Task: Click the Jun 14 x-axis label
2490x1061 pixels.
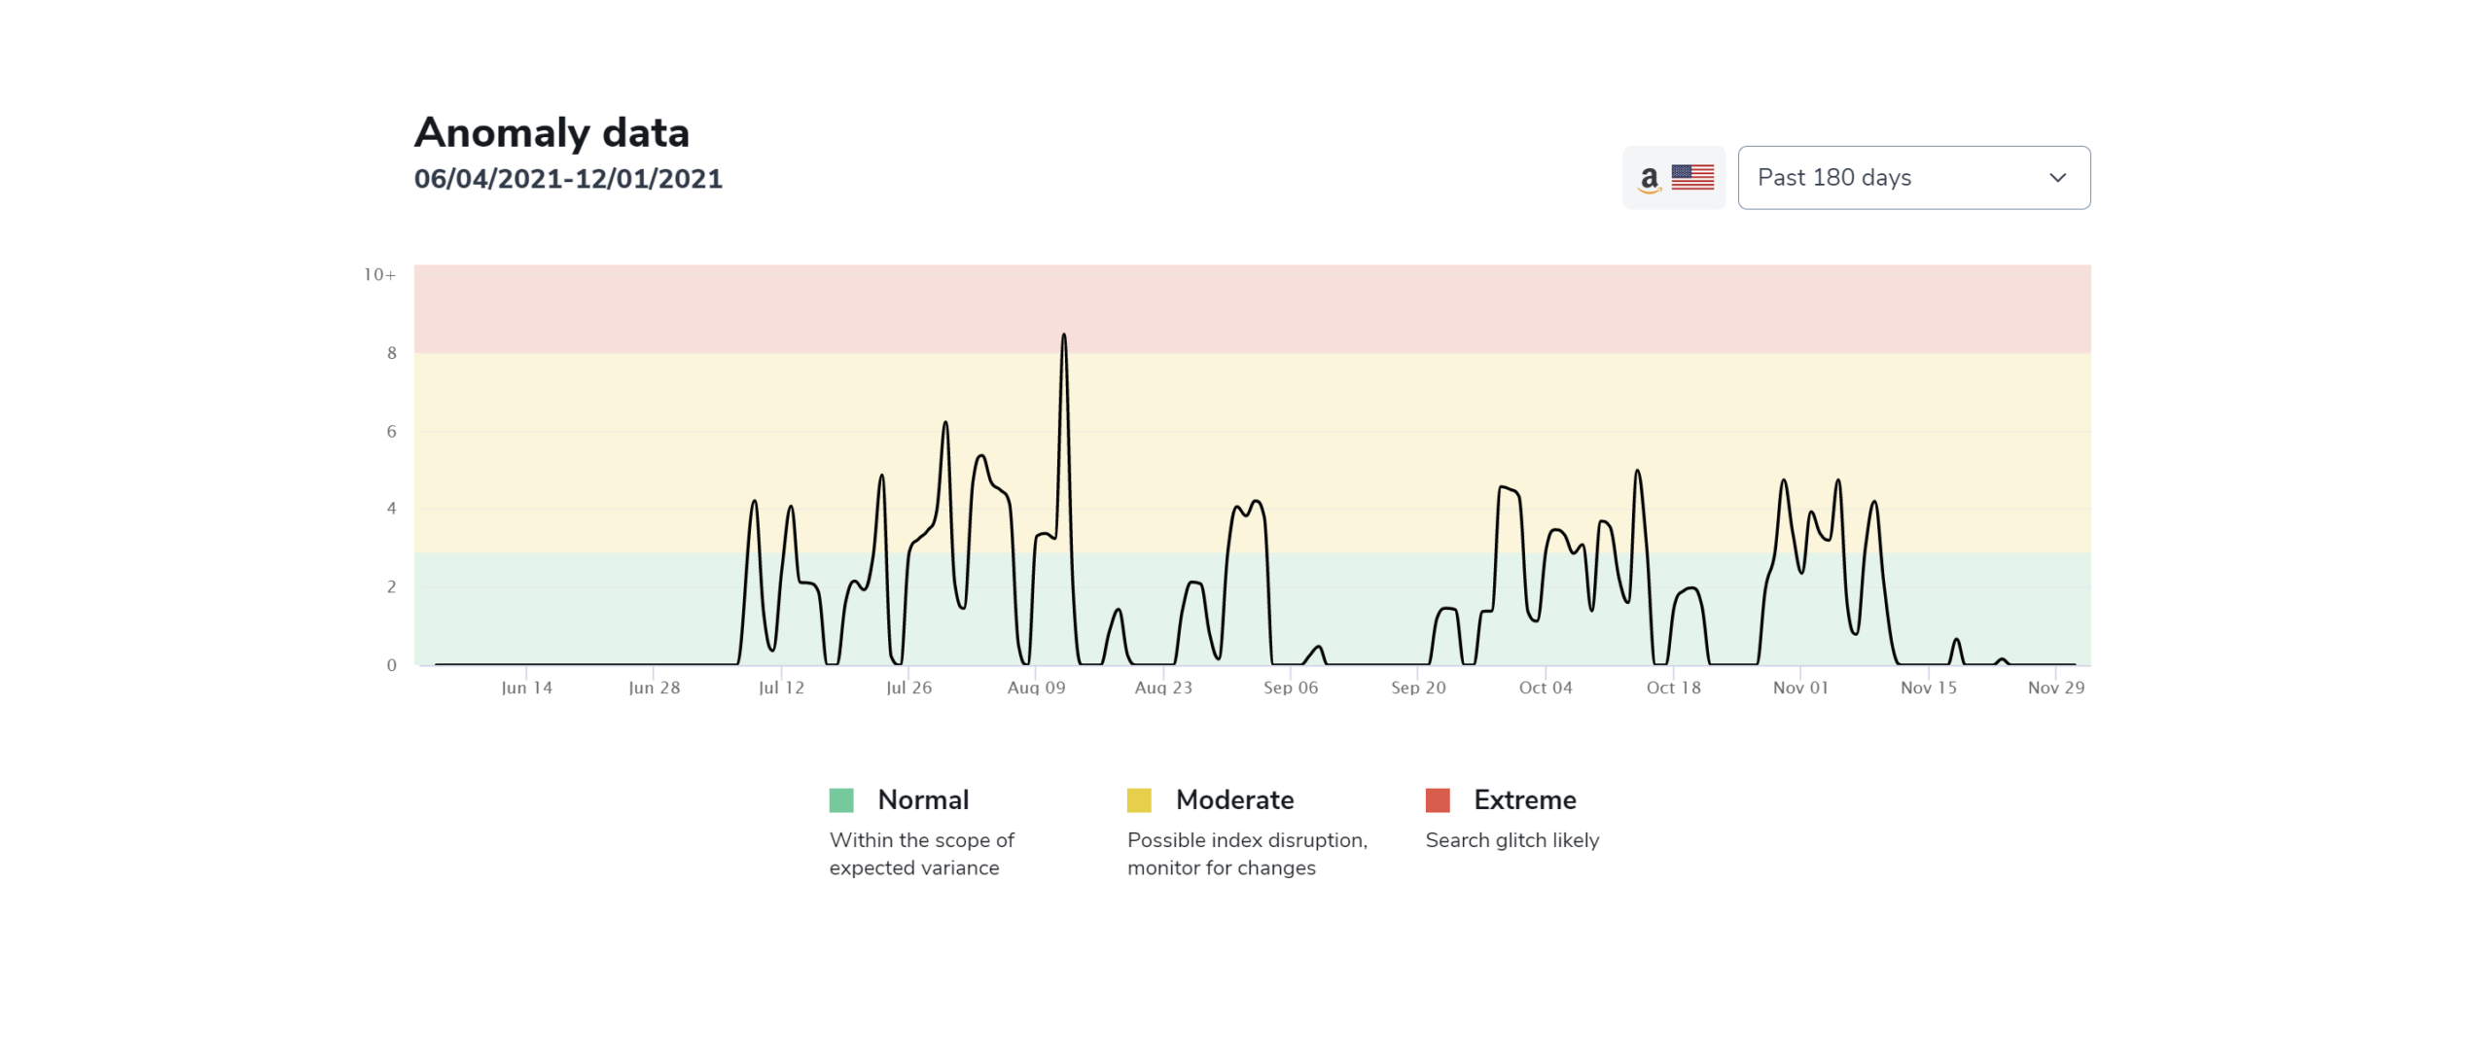Action: coord(526,688)
